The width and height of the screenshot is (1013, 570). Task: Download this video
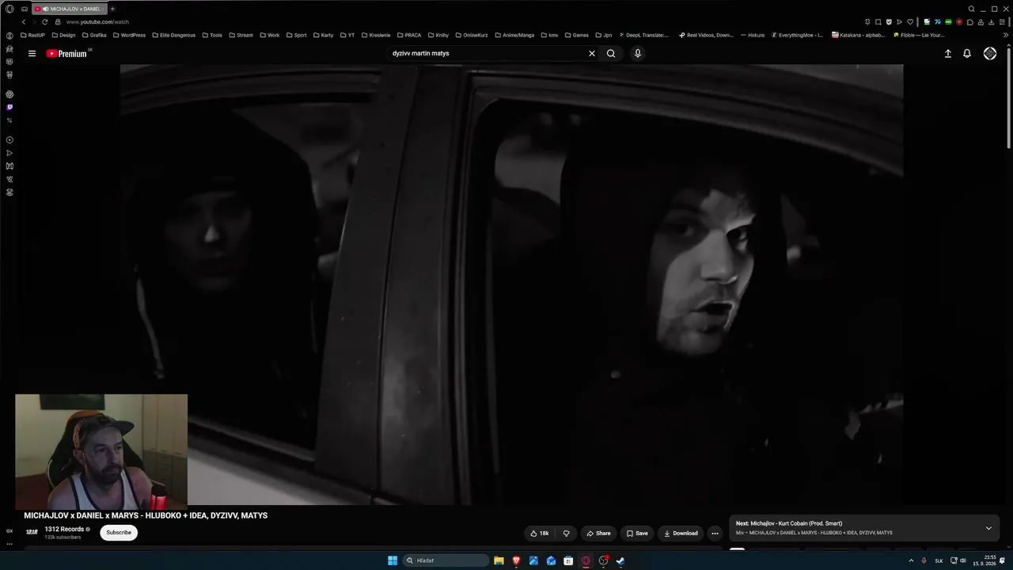click(x=681, y=534)
